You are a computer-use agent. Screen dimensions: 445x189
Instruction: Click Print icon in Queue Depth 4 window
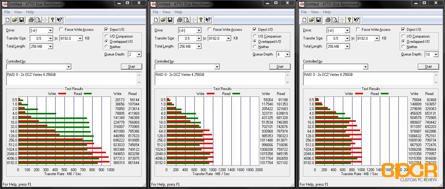[180, 20]
